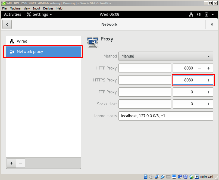Decrease the FTP Proxy port

coord(200,92)
